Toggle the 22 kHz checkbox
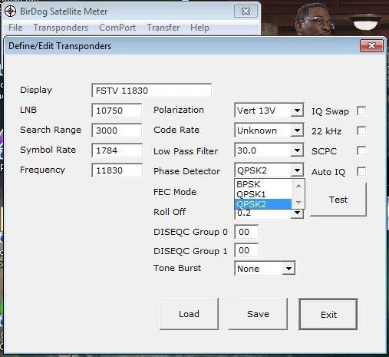The height and width of the screenshot is (357, 389). [361, 131]
